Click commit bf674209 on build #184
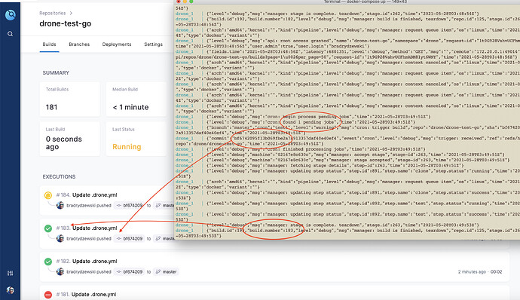Screen dimensions: 520x300 [x=129, y=206]
